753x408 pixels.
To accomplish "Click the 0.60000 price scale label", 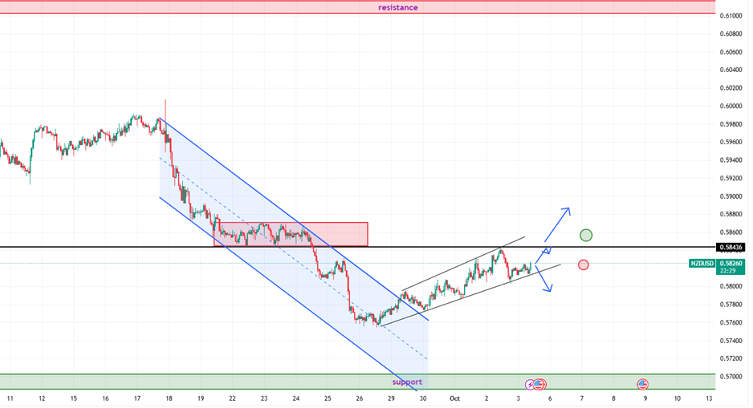I will [x=731, y=106].
